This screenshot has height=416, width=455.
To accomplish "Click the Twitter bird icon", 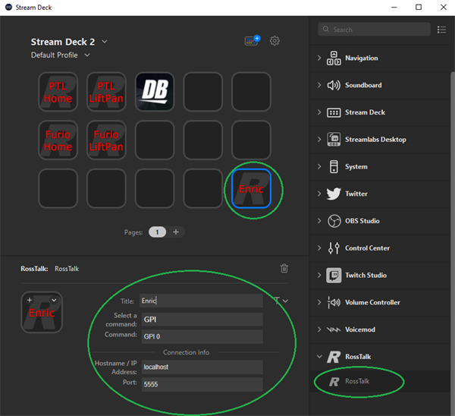I will click(x=334, y=194).
